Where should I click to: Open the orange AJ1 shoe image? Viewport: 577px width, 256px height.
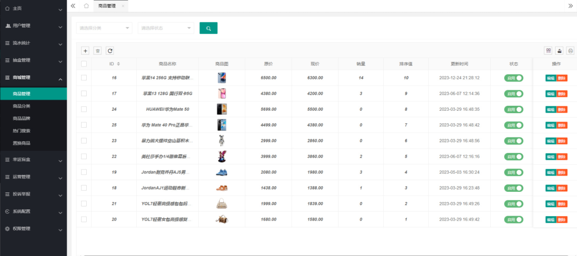click(x=221, y=188)
